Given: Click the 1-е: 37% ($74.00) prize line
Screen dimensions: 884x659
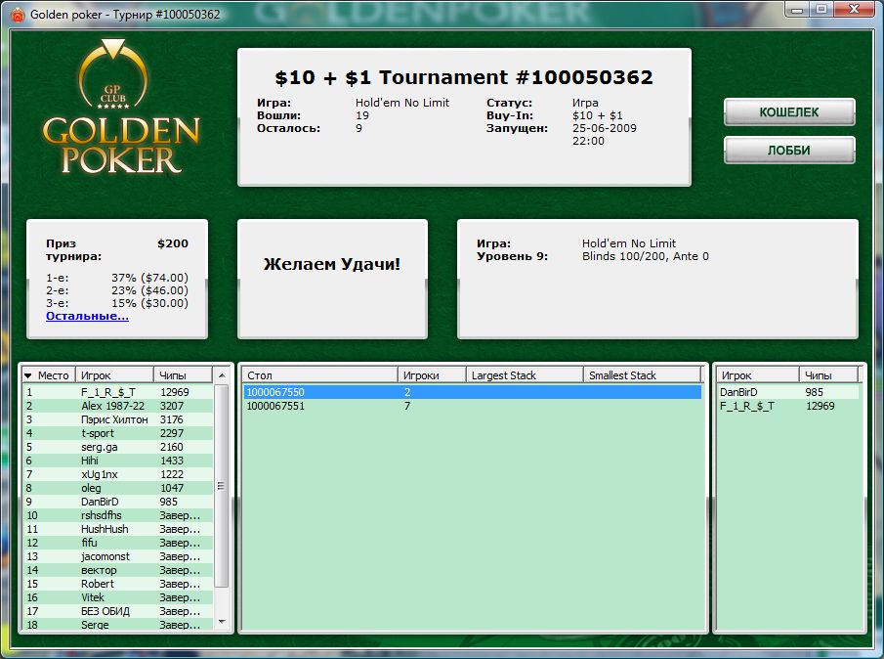Looking at the screenshot, I should (117, 278).
